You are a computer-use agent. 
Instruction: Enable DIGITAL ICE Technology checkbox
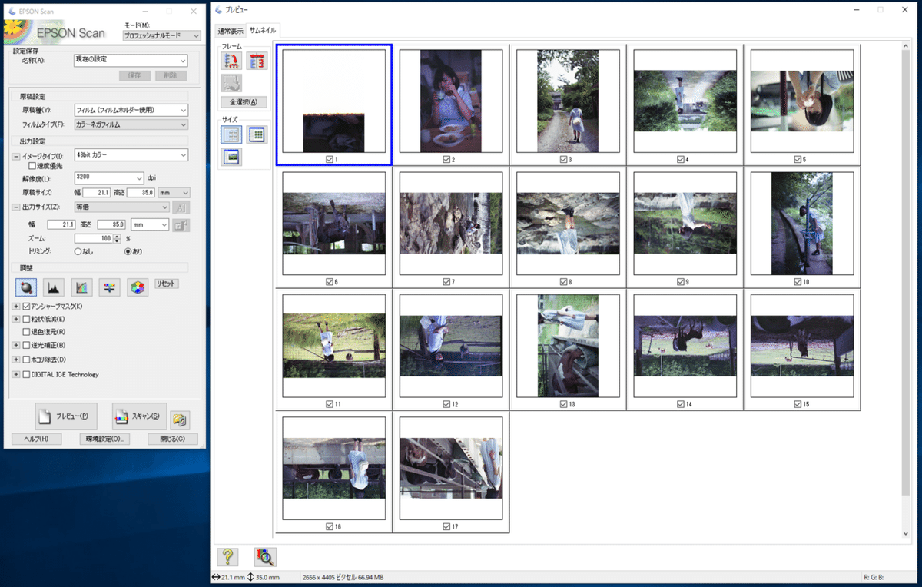[27, 374]
